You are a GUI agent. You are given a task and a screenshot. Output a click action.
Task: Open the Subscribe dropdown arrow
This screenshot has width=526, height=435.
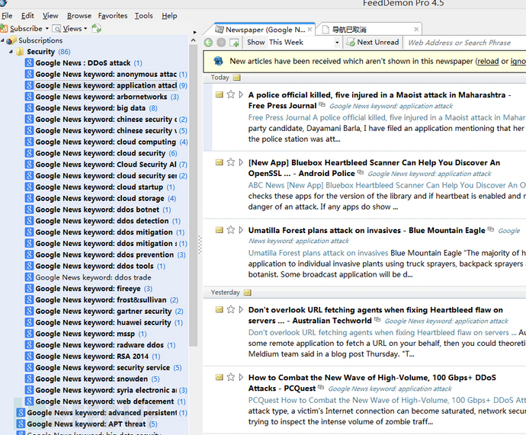pyautogui.click(x=47, y=29)
